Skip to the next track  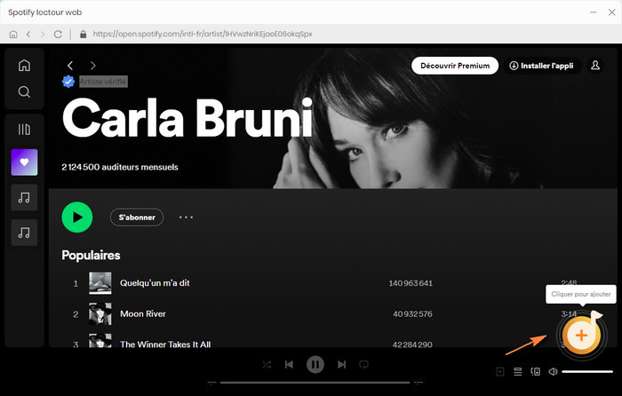coord(341,364)
